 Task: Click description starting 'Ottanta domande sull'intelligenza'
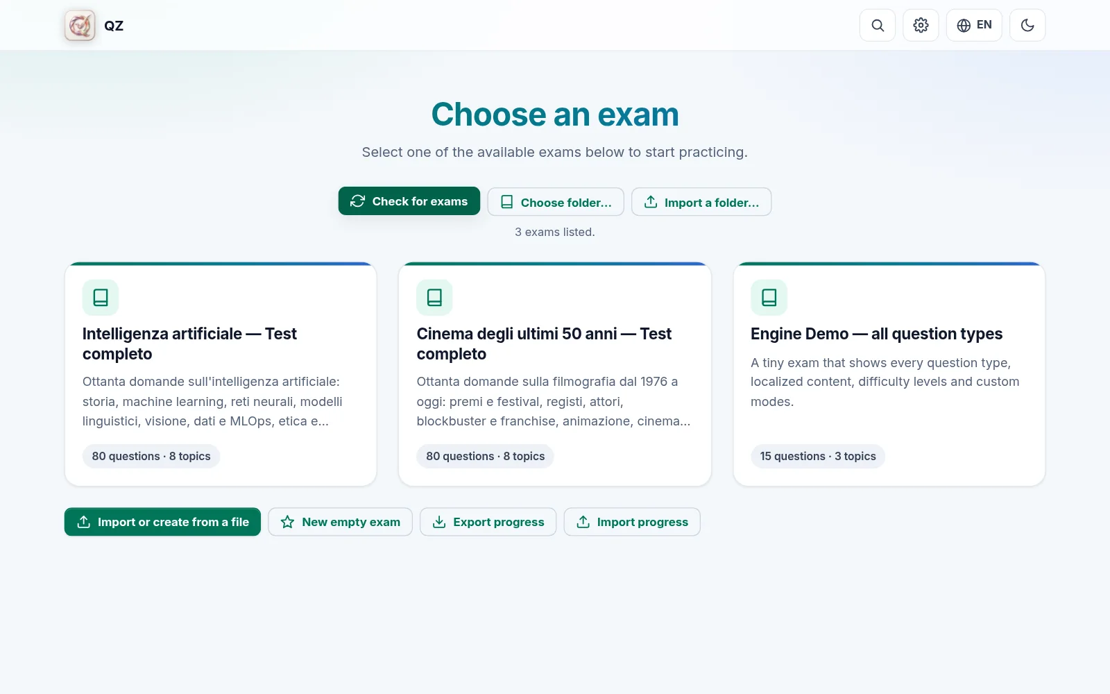coord(212,401)
